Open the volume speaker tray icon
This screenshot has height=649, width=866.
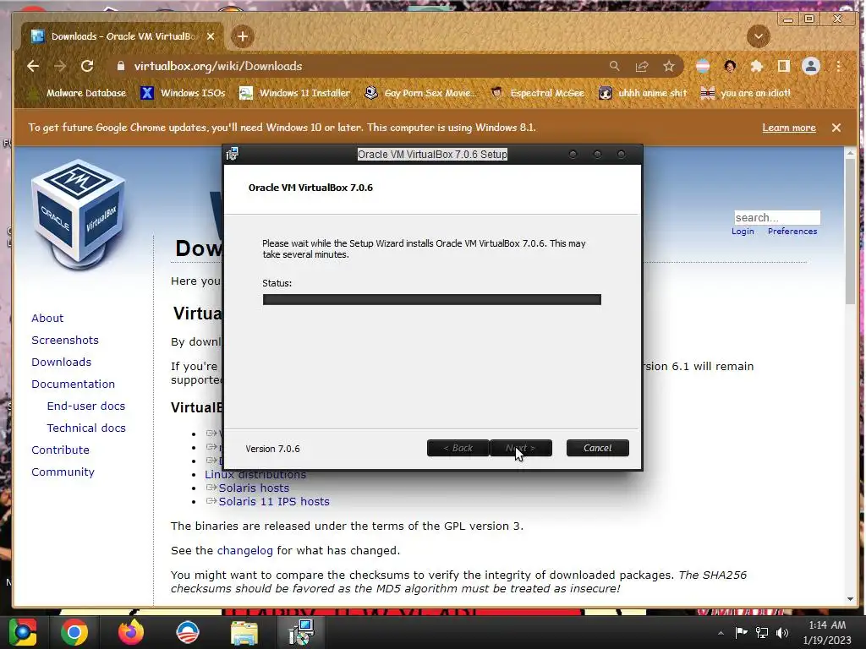coord(782,633)
